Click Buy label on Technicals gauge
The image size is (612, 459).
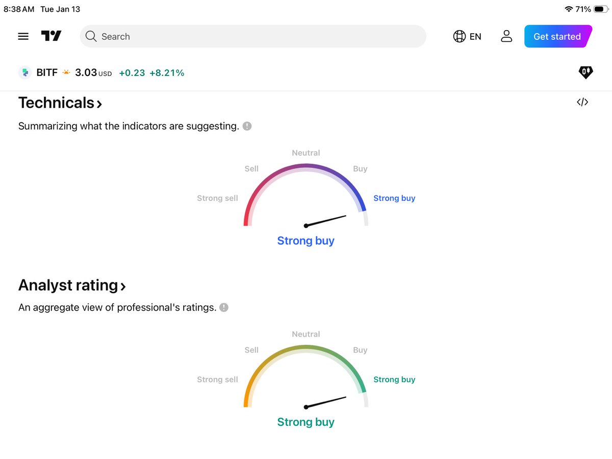360,169
